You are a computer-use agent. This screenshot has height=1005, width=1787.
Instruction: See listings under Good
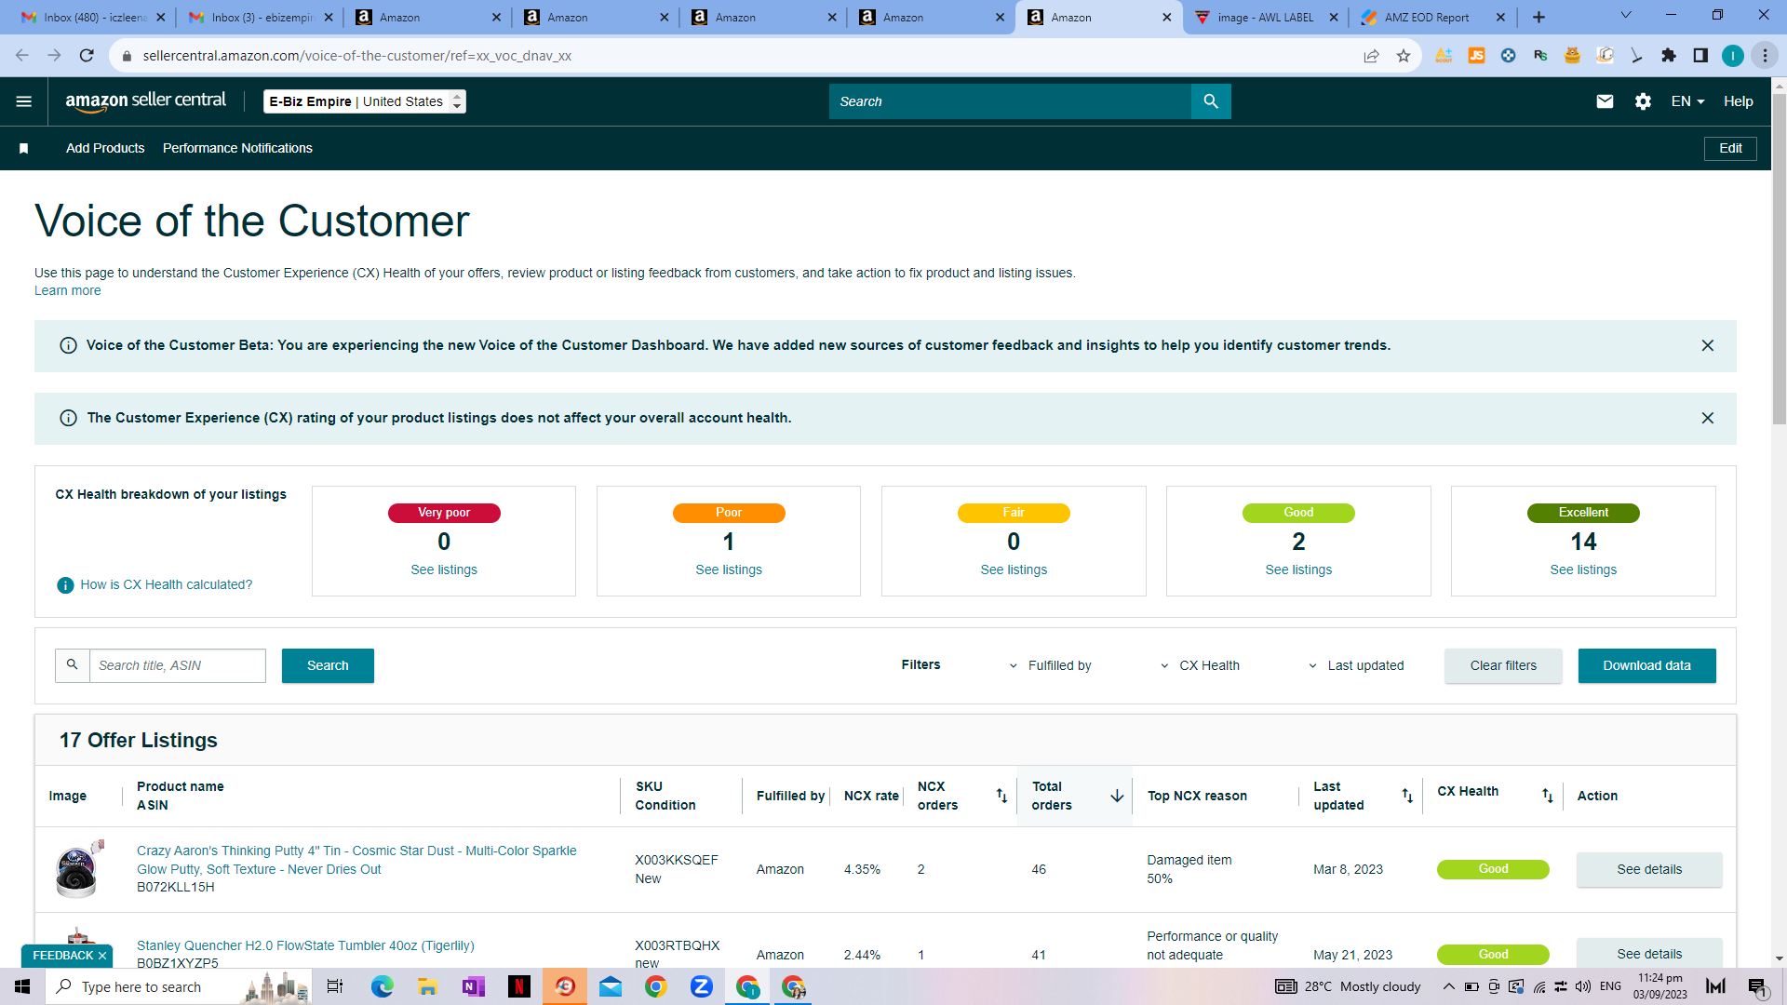(x=1298, y=569)
